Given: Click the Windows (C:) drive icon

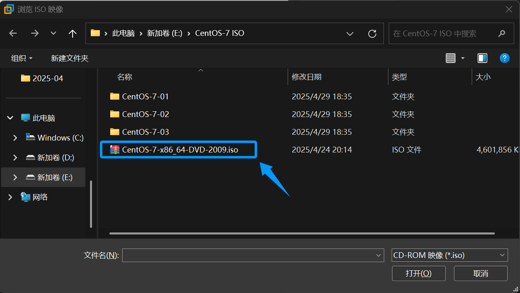Looking at the screenshot, I should coord(31,137).
